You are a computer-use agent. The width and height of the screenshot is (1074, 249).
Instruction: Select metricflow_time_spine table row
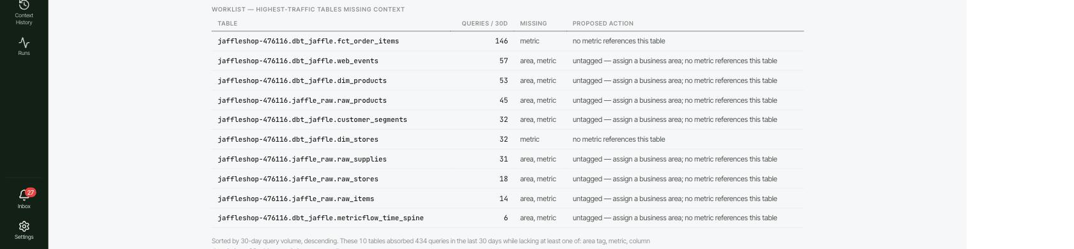click(508, 218)
